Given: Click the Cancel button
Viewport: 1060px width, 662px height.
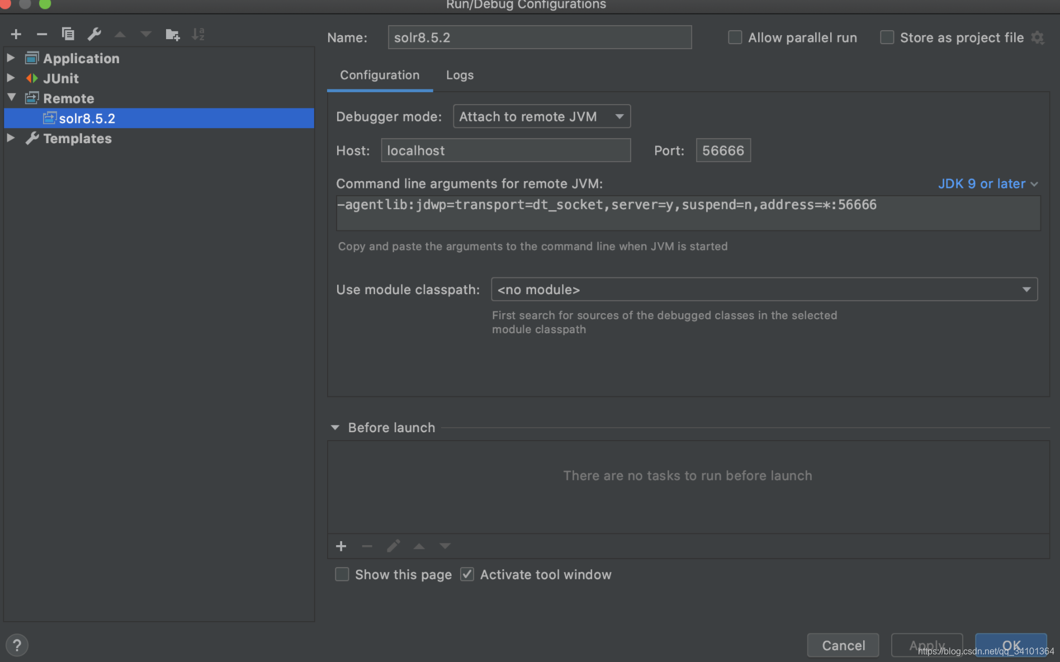Looking at the screenshot, I should click(x=843, y=645).
